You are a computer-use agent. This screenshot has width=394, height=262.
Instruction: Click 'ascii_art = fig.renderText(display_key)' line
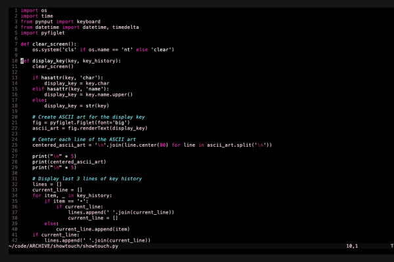coord(90,128)
